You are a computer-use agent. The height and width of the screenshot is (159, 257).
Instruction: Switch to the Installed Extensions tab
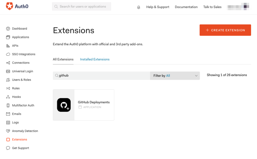95,59
